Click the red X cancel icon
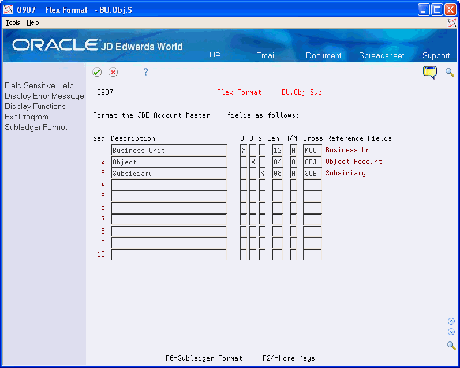Viewport: 460px width, 368px height. (113, 72)
